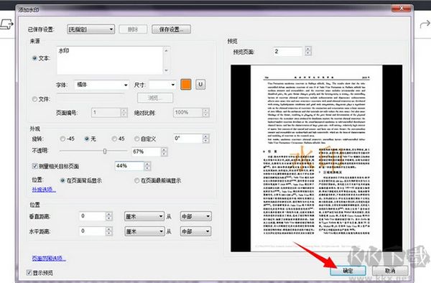
Task: Open vertical distance unit dropdown
Action: click(144, 216)
